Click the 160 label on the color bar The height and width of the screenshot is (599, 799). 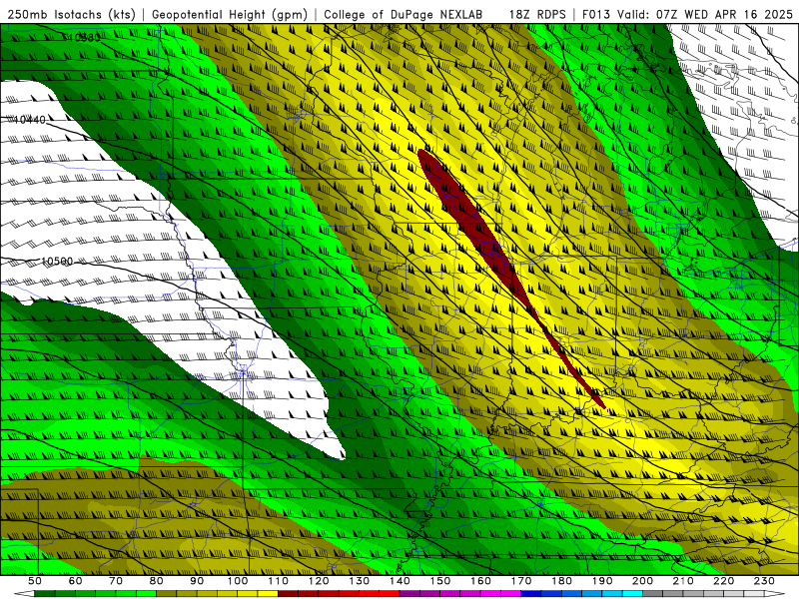tap(481, 581)
